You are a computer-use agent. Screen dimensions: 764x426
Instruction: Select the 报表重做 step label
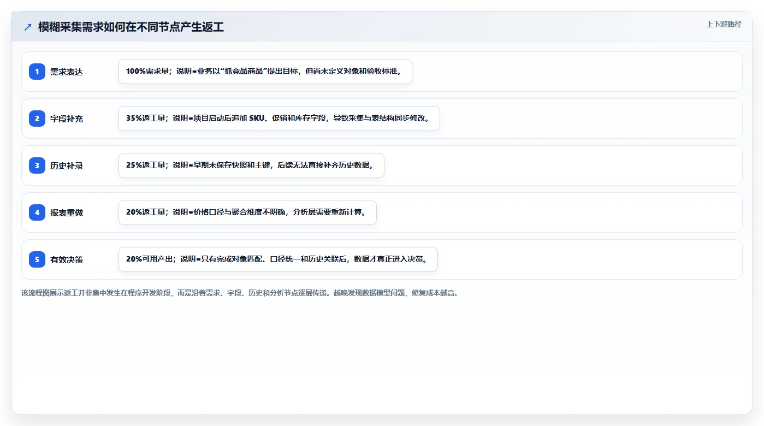[x=67, y=212]
